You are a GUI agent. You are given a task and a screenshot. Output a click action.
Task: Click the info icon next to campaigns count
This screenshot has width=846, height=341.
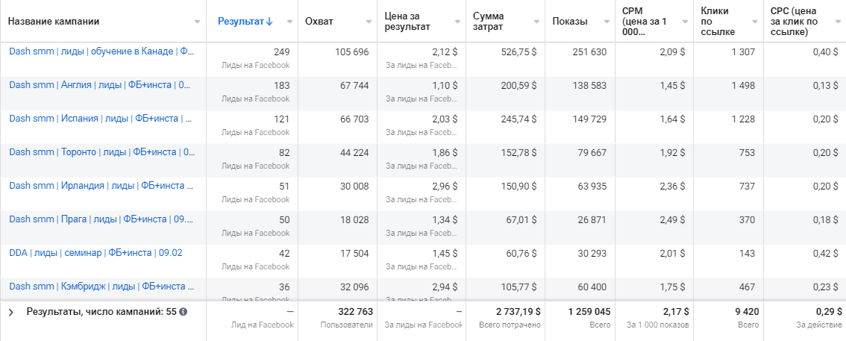183,312
